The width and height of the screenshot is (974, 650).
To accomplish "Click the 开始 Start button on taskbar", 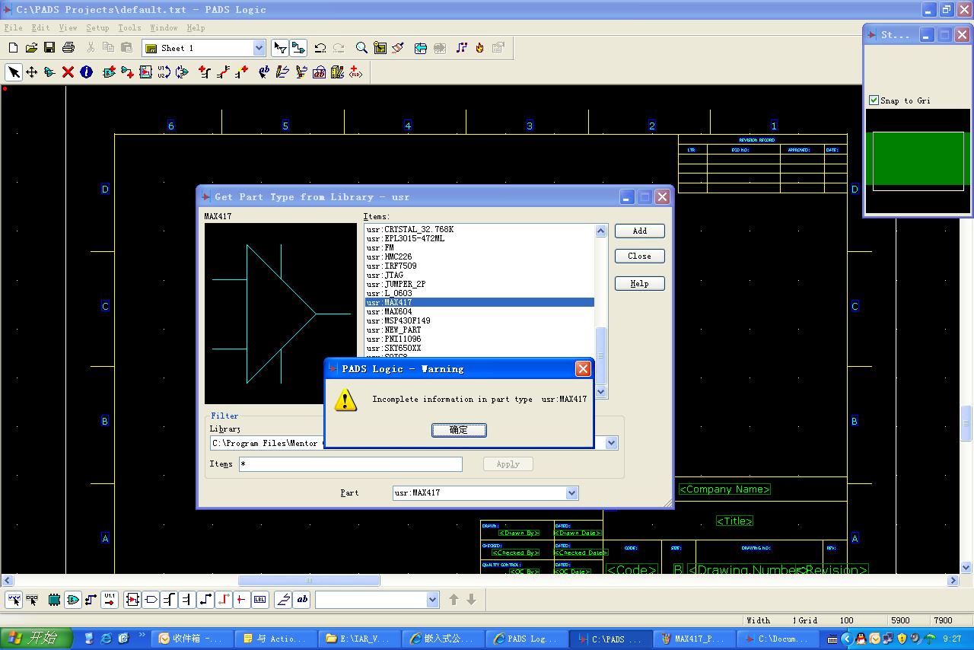I will click(x=36, y=638).
